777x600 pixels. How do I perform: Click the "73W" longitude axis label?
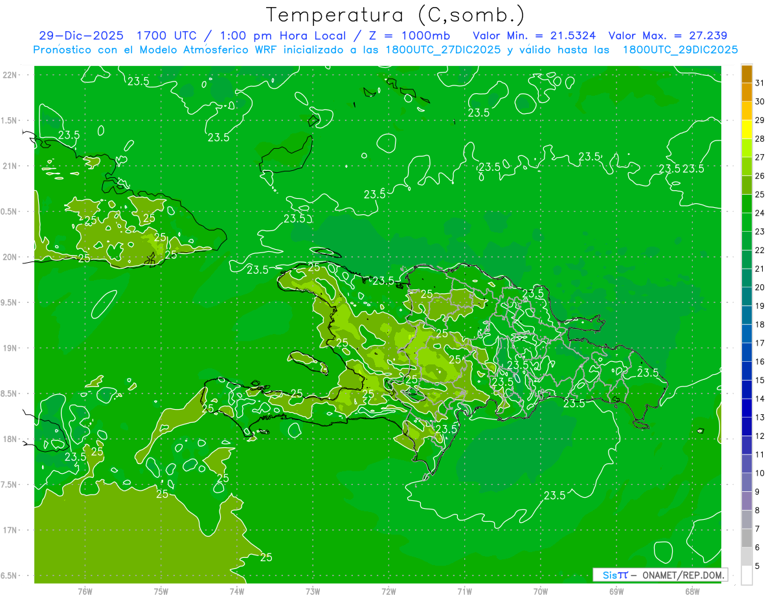pyautogui.click(x=313, y=591)
